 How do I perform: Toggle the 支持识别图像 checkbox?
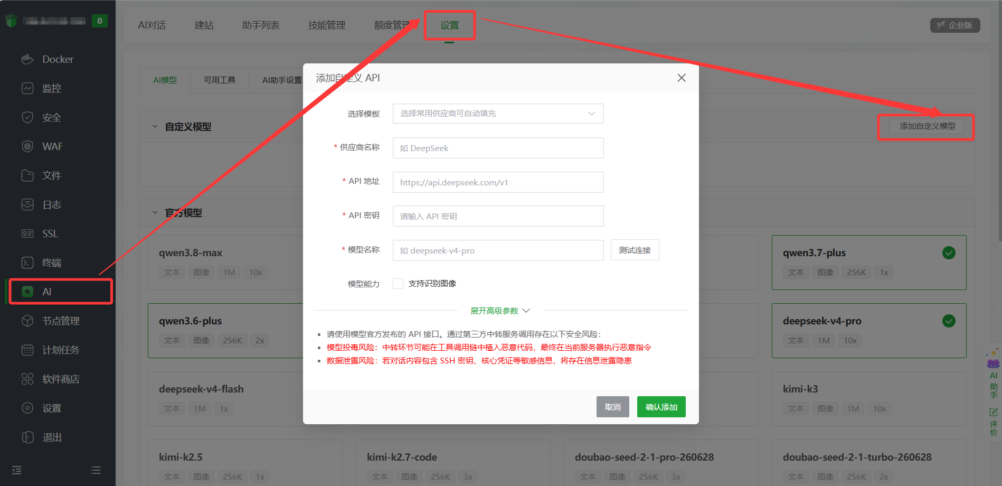(398, 284)
